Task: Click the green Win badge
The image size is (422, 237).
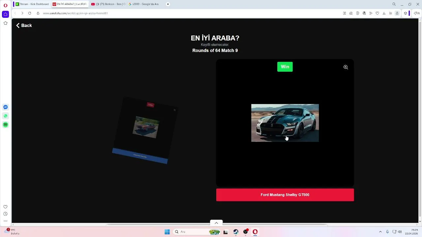Action: click(x=285, y=67)
